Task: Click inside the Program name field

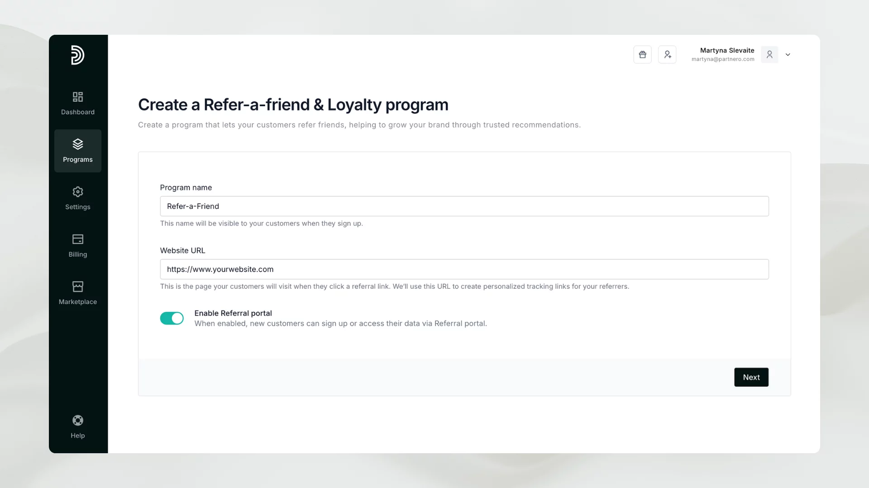Action: click(x=464, y=206)
